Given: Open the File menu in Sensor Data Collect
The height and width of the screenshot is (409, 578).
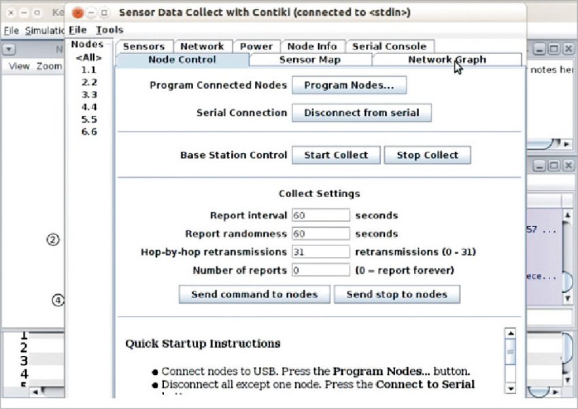Looking at the screenshot, I should pyautogui.click(x=78, y=30).
